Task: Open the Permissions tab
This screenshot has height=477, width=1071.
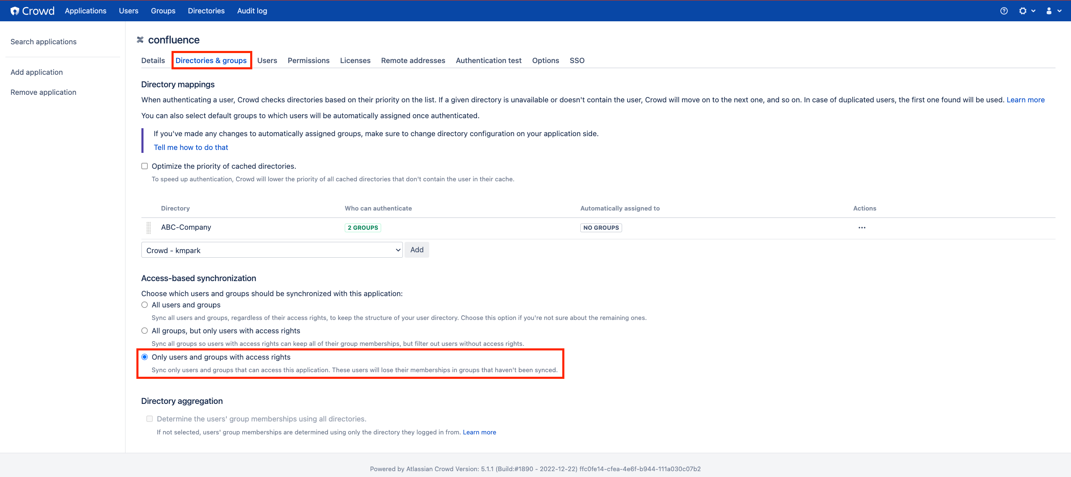Action: [309, 61]
